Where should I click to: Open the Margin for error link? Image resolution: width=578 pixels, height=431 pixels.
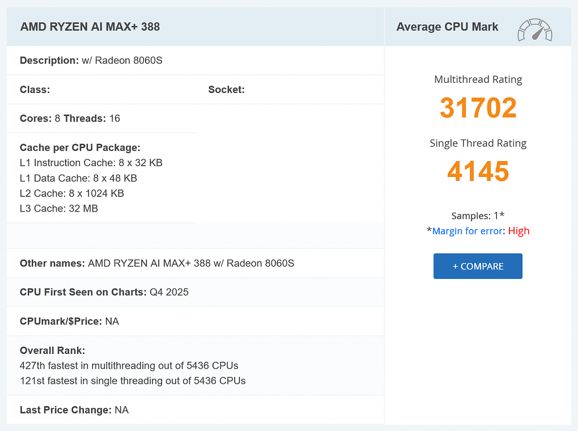pos(467,231)
